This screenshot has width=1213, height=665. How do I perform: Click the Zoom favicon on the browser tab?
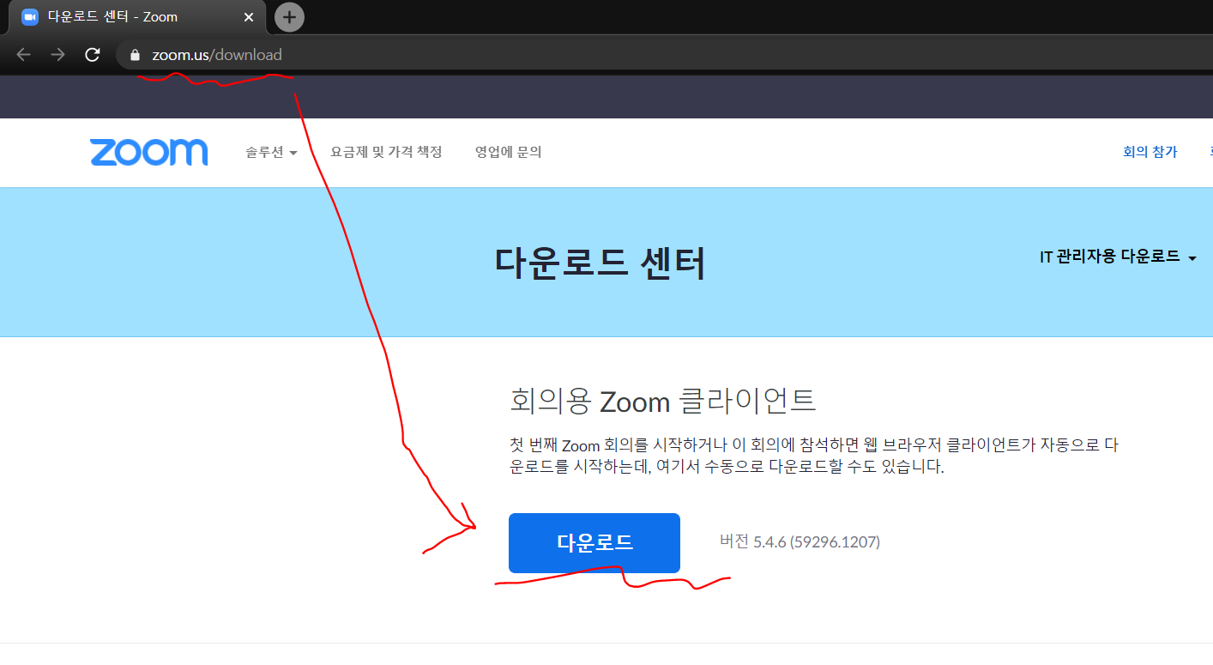click(x=30, y=17)
